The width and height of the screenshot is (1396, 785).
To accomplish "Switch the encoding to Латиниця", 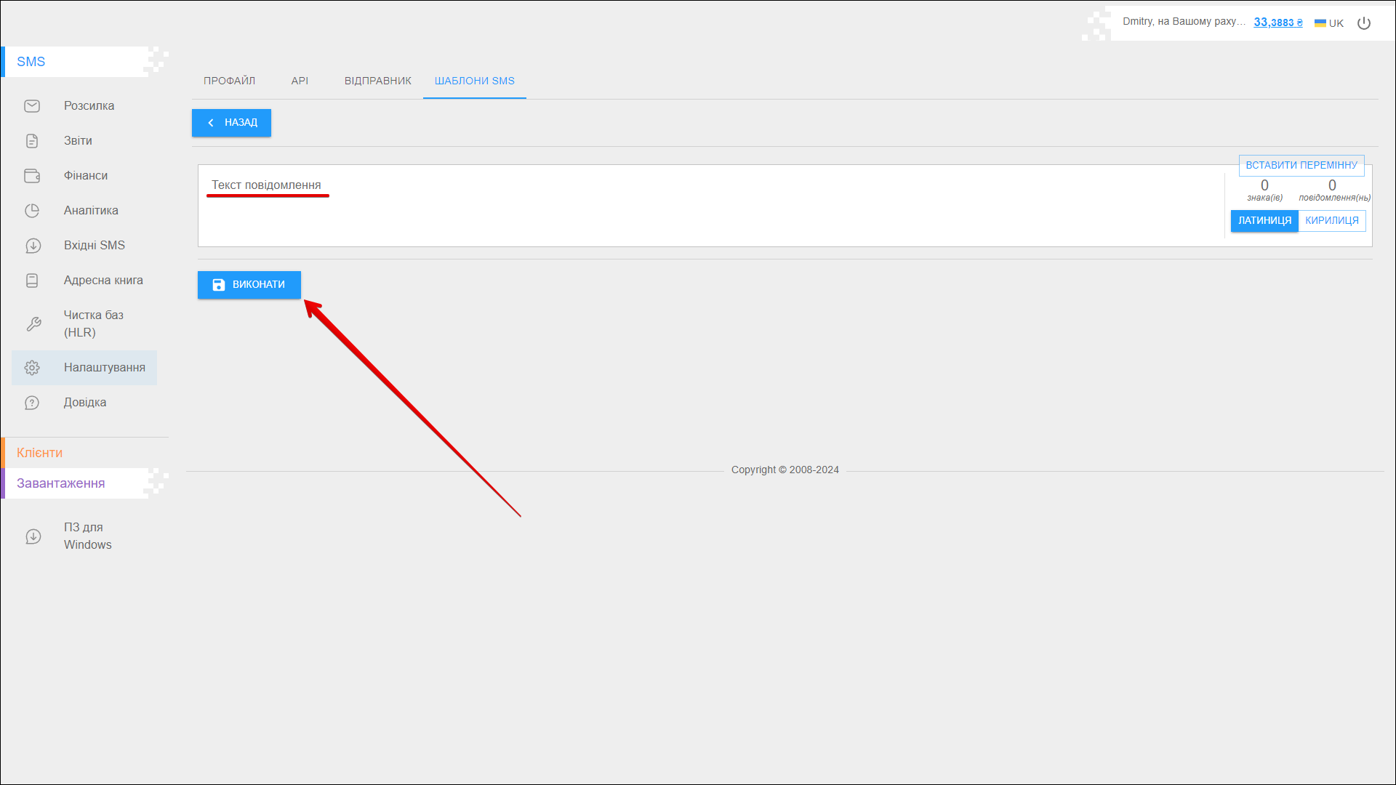I will click(1264, 221).
